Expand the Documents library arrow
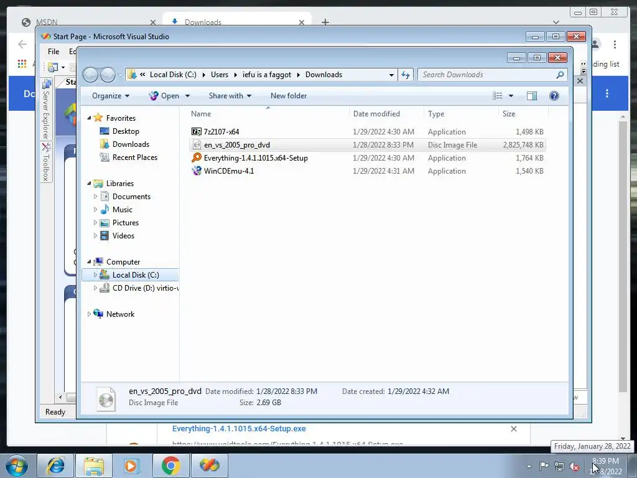Image resolution: width=637 pixels, height=478 pixels. click(95, 196)
